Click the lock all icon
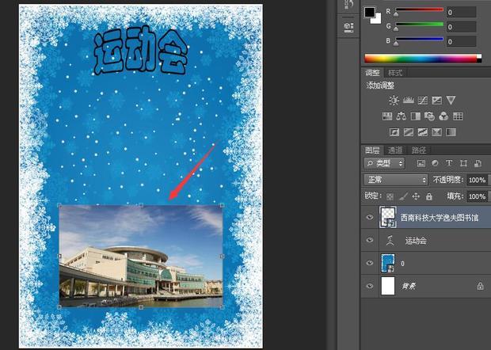Image resolution: width=491 pixels, height=350 pixels. pyautogui.click(x=429, y=196)
